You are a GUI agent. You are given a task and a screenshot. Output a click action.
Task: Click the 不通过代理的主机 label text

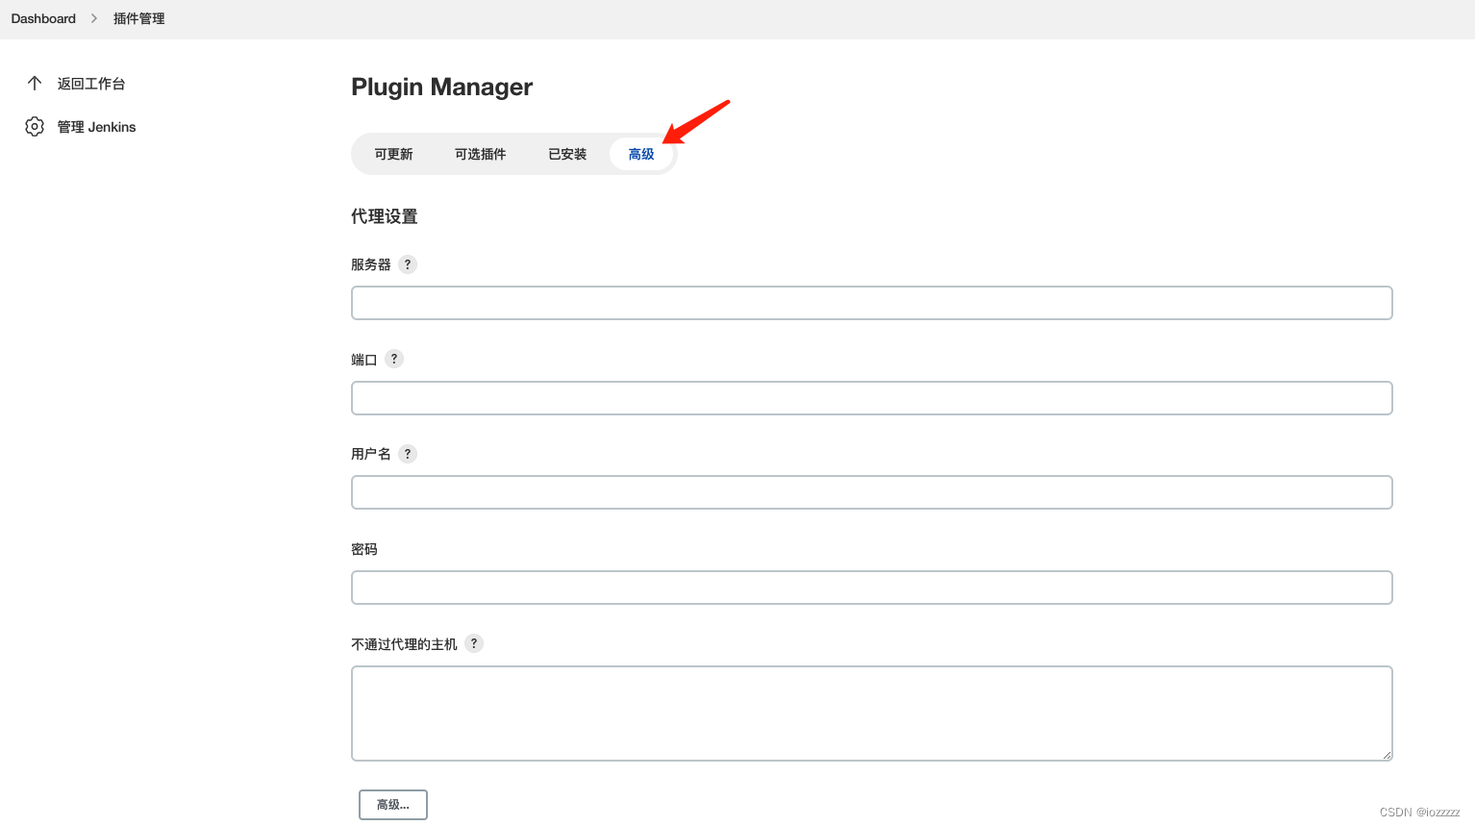click(x=404, y=644)
